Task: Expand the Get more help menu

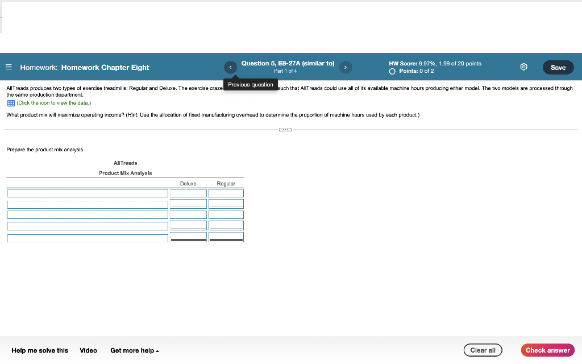Action: pyautogui.click(x=134, y=350)
